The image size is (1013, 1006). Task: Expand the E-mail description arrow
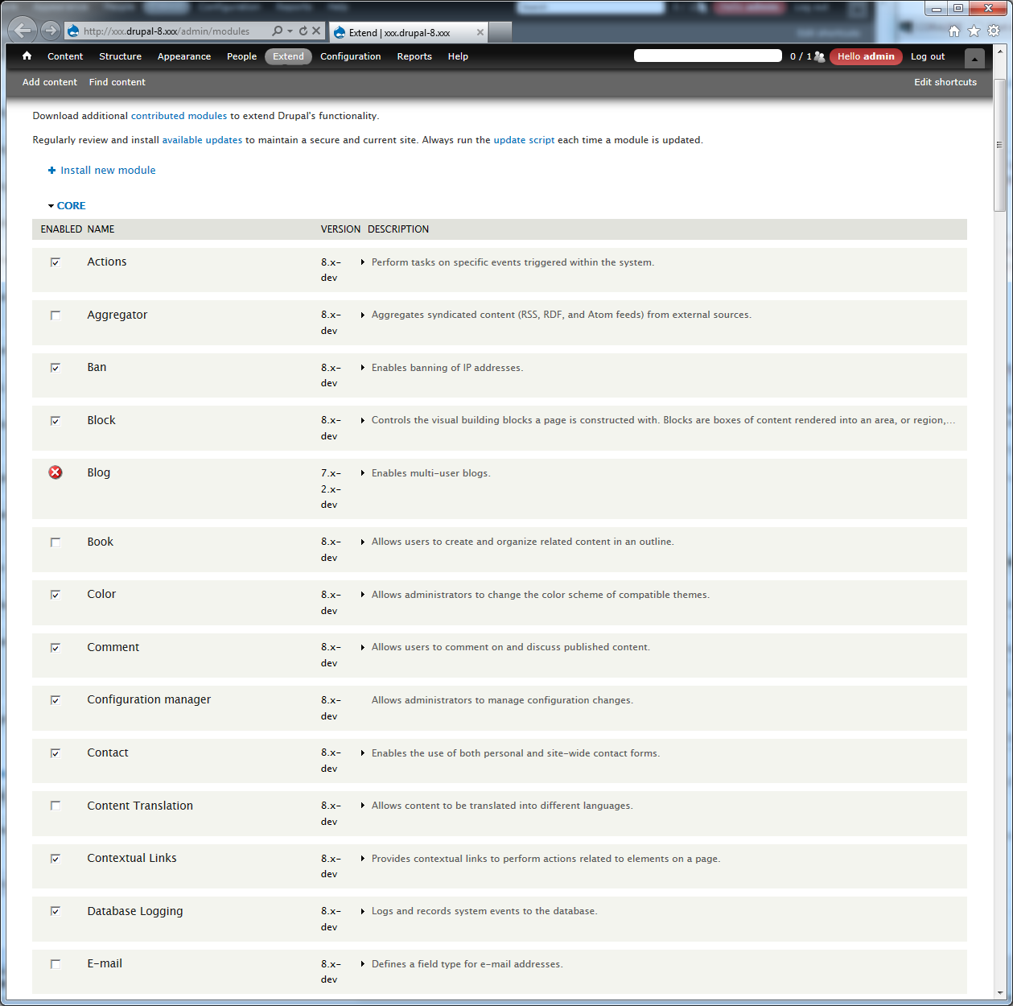(363, 964)
